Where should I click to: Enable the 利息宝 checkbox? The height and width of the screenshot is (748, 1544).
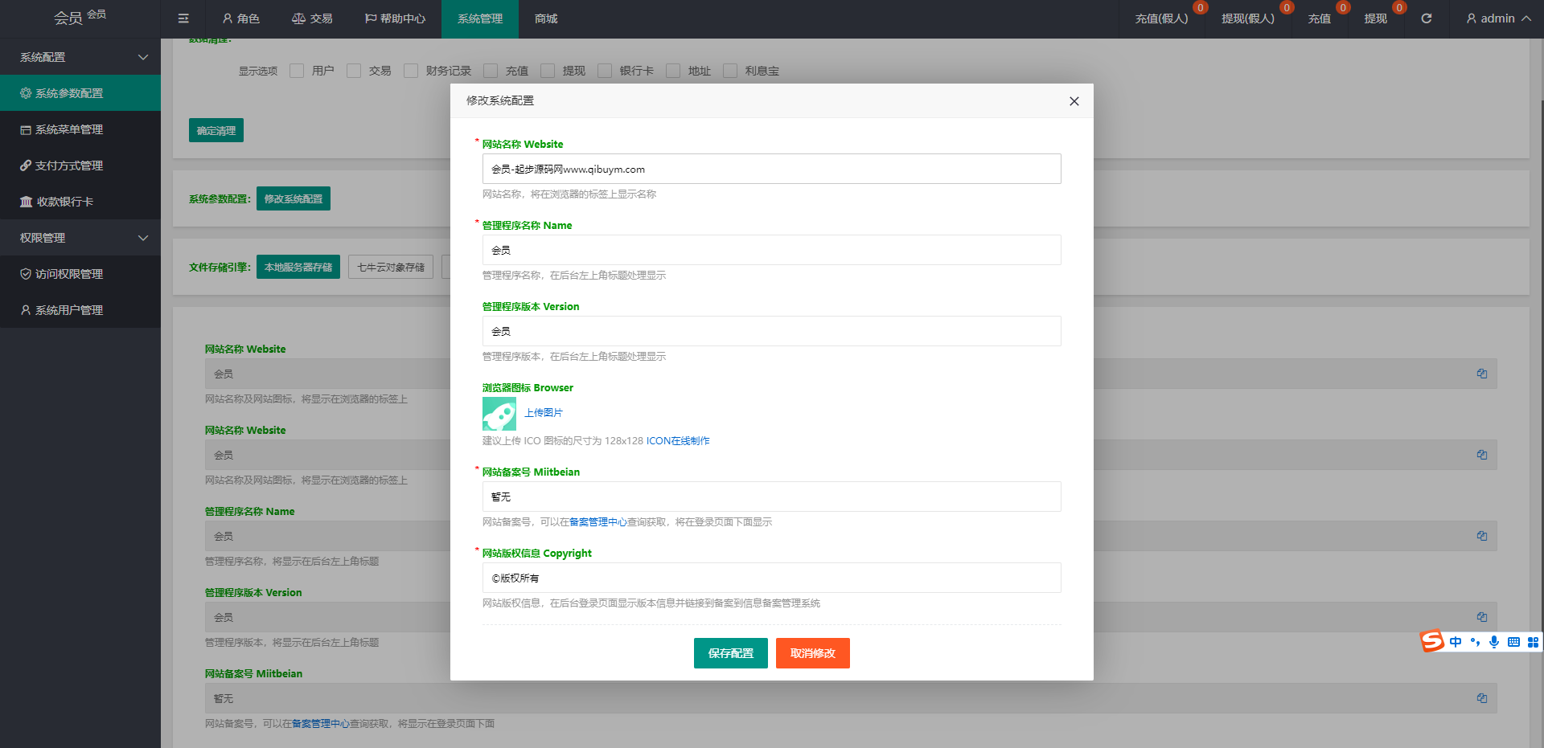730,71
